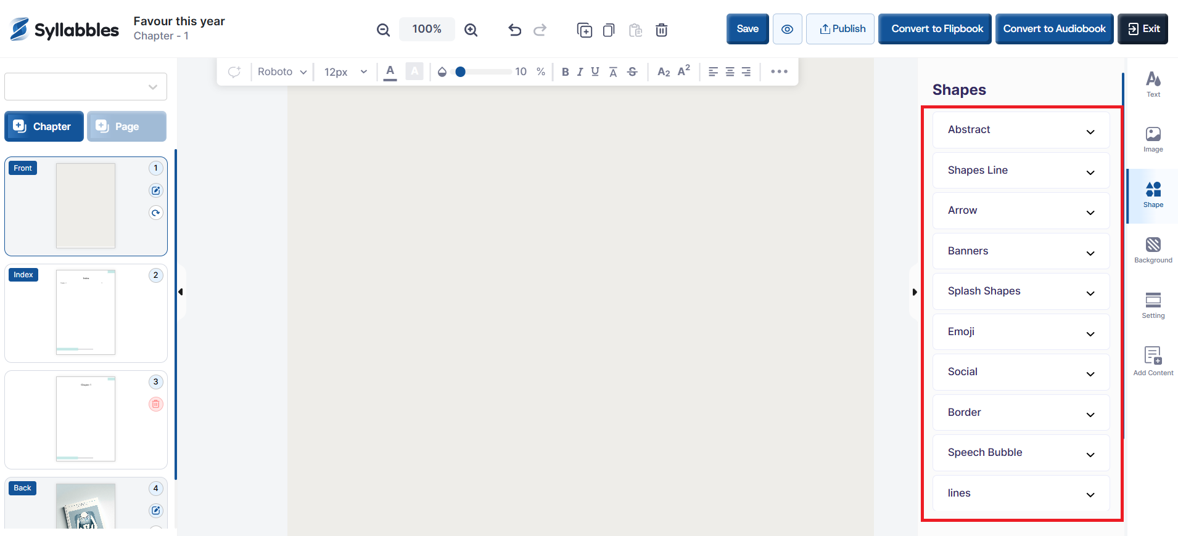Open the Image panel from the sidebar
Image resolution: width=1178 pixels, height=536 pixels.
click(x=1153, y=139)
